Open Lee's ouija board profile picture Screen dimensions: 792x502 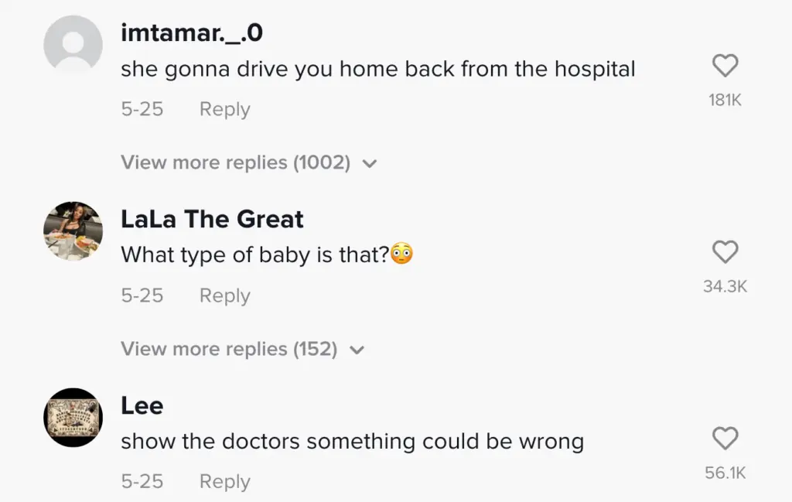point(73,418)
